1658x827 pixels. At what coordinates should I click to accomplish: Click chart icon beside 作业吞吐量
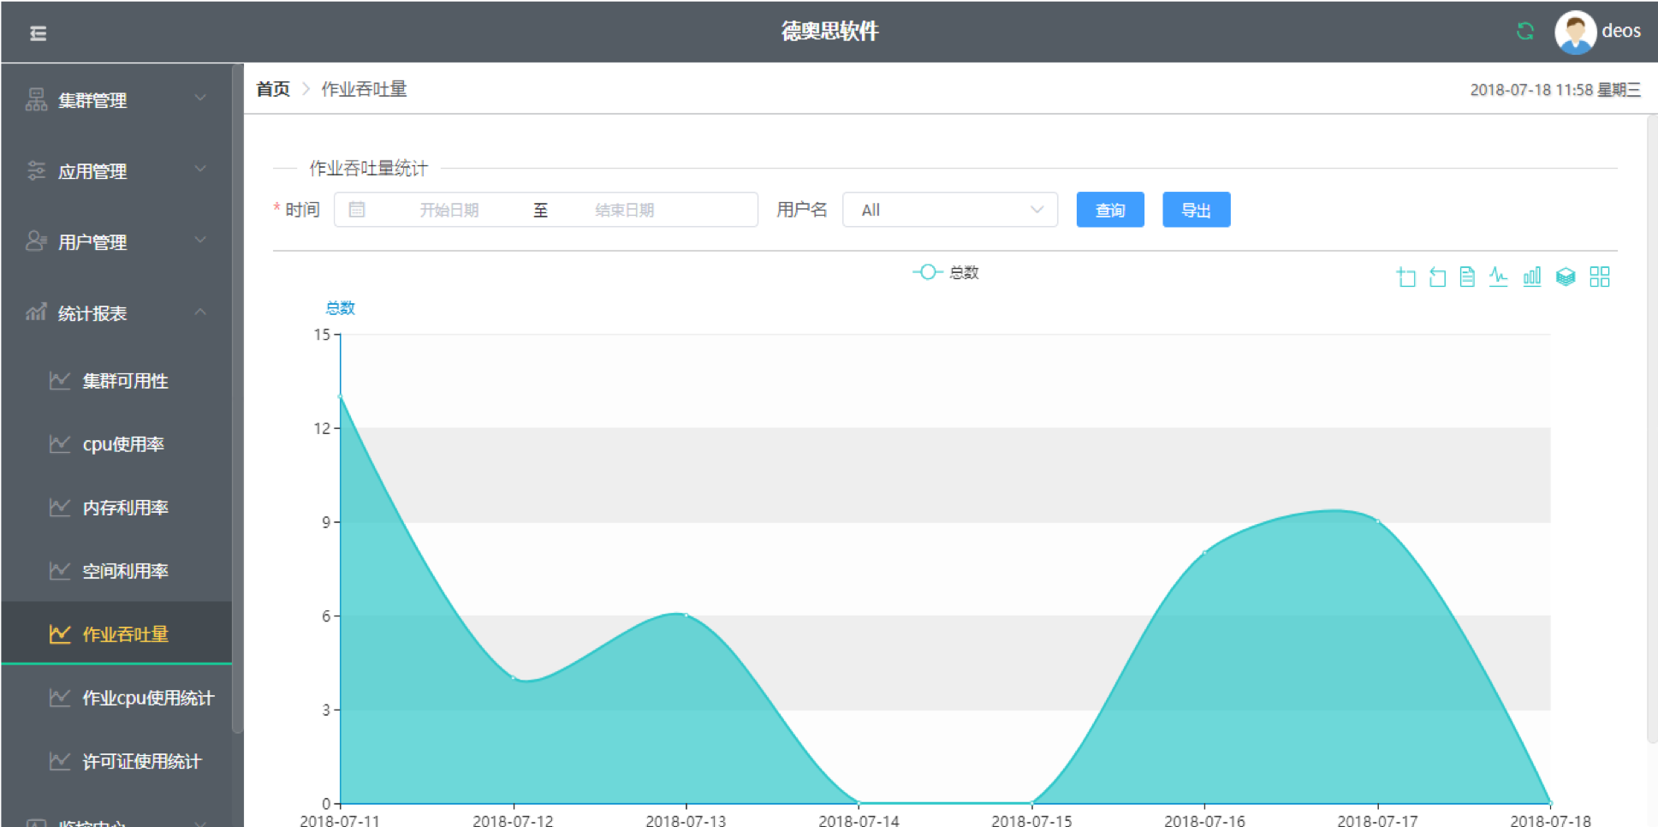(59, 634)
